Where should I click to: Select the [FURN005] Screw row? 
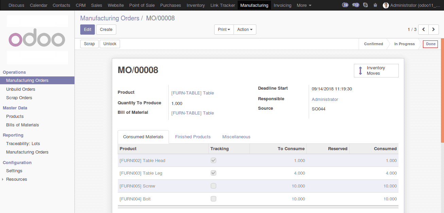[x=258, y=186]
